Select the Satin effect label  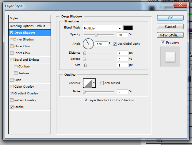coord(18,80)
